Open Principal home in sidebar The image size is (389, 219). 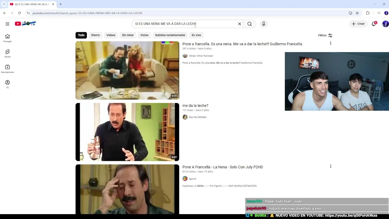pos(7,38)
